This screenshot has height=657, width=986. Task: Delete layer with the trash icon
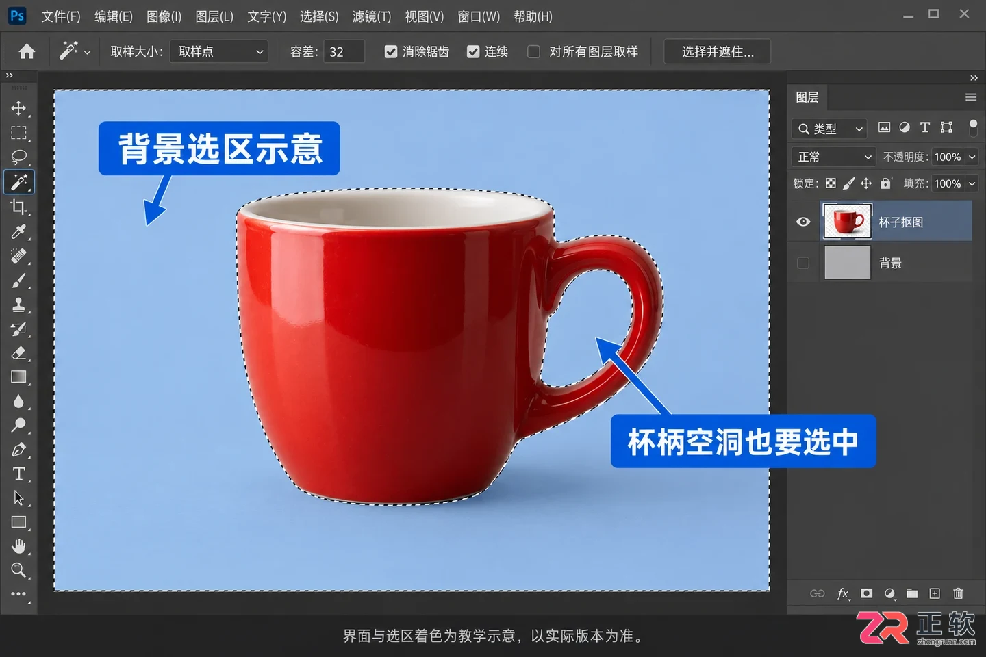click(x=958, y=593)
